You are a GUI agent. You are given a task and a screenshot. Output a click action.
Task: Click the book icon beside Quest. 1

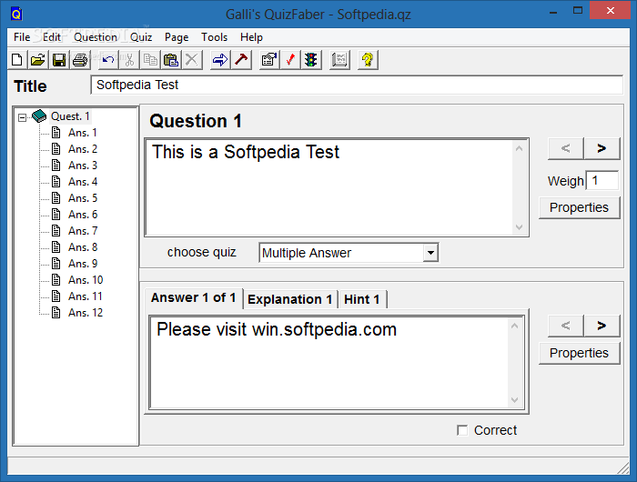click(39, 116)
